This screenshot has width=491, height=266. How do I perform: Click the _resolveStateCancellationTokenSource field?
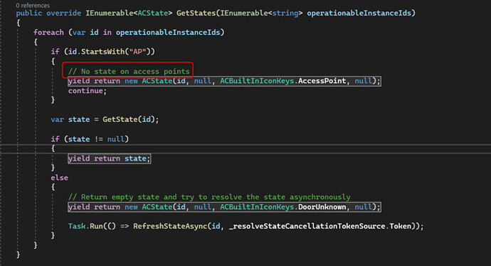pos(307,226)
